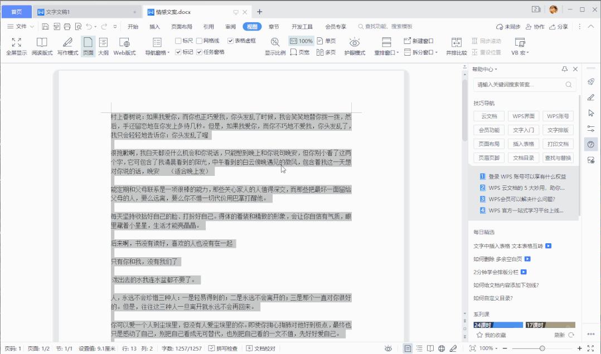Click 显示比例 zoom ratio icon

point(274,45)
